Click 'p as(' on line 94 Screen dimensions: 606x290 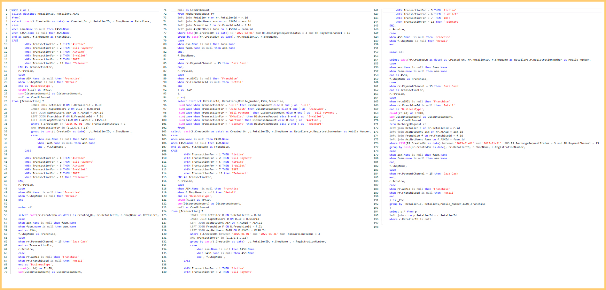click(181, 97)
